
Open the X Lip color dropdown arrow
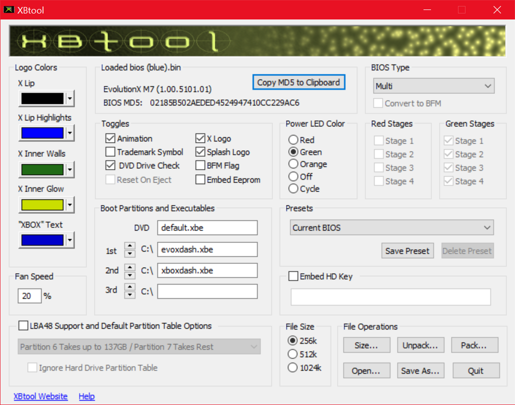[69, 98]
